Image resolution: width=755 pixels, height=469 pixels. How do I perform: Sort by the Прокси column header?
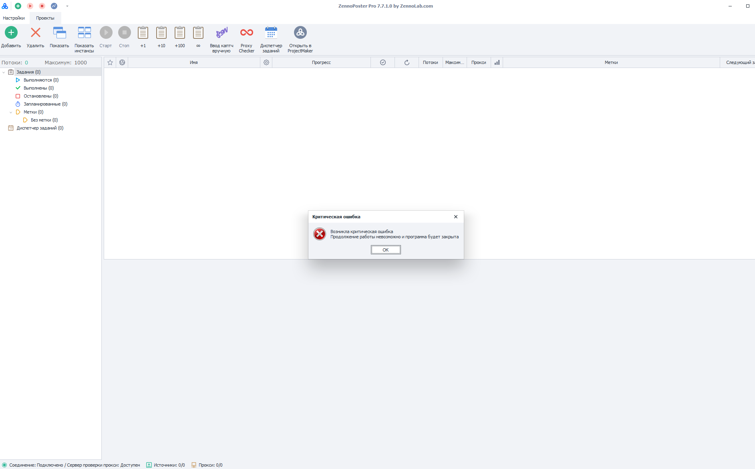coord(479,62)
